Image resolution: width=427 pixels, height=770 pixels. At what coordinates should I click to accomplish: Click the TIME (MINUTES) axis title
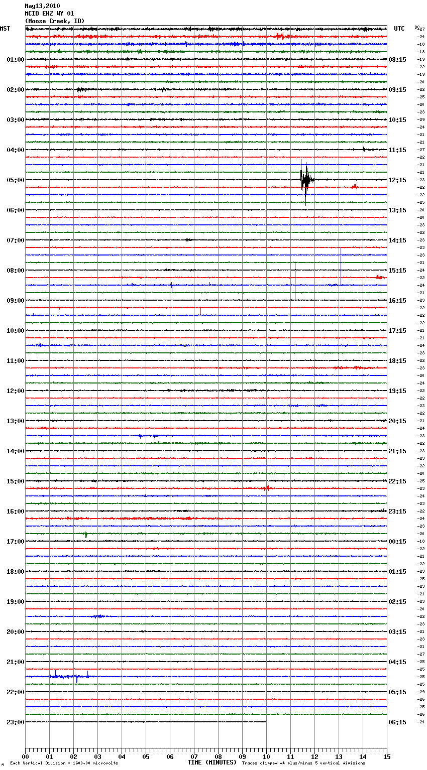point(212,762)
